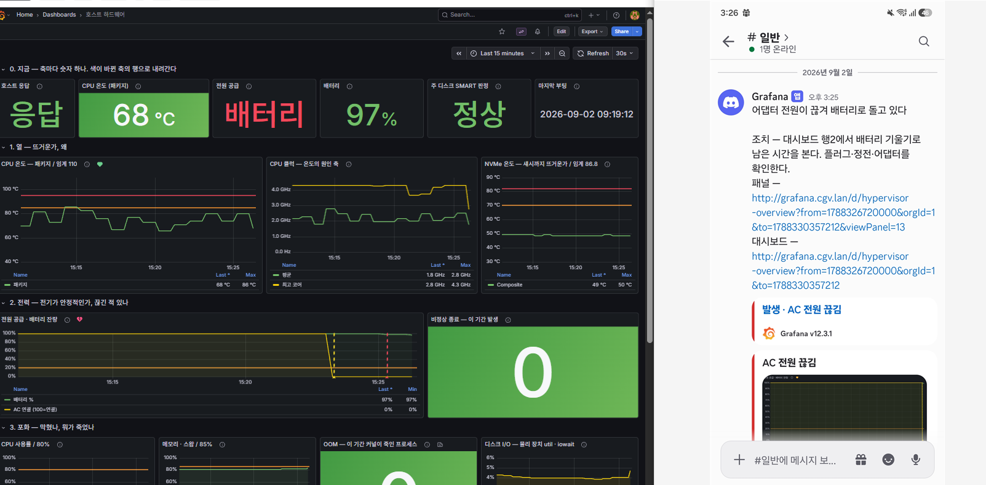Click green heart alert icon on CPU 온도 graph

100,164
